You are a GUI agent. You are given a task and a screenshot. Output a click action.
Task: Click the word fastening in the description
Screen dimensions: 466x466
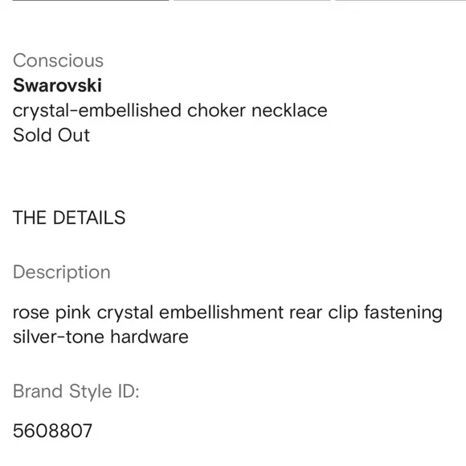click(403, 313)
